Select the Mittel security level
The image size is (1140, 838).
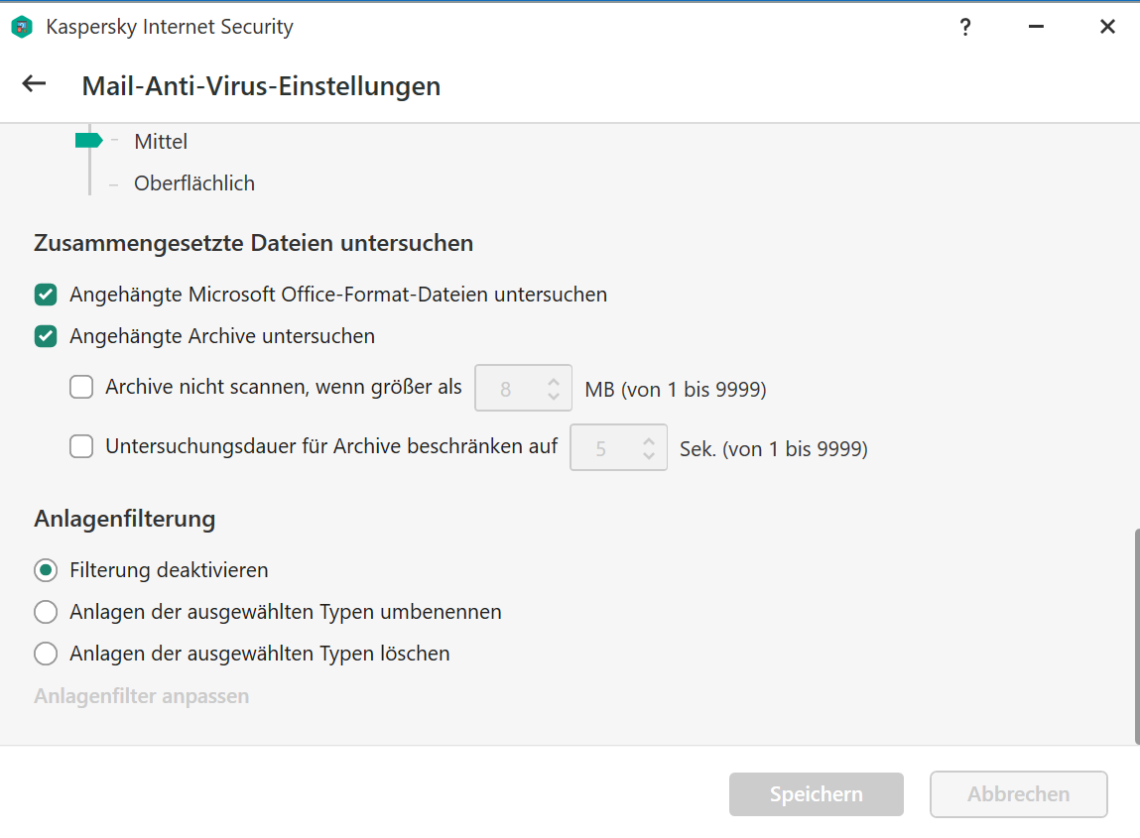coord(161,141)
